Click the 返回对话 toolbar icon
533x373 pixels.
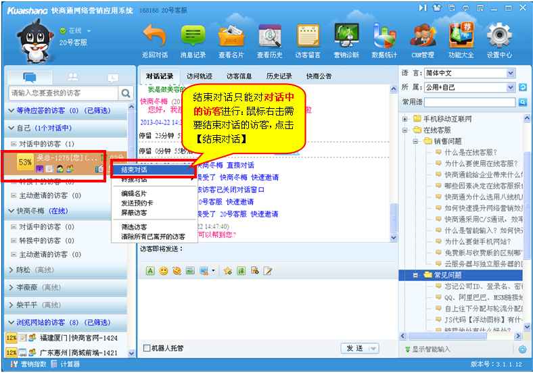(x=155, y=36)
